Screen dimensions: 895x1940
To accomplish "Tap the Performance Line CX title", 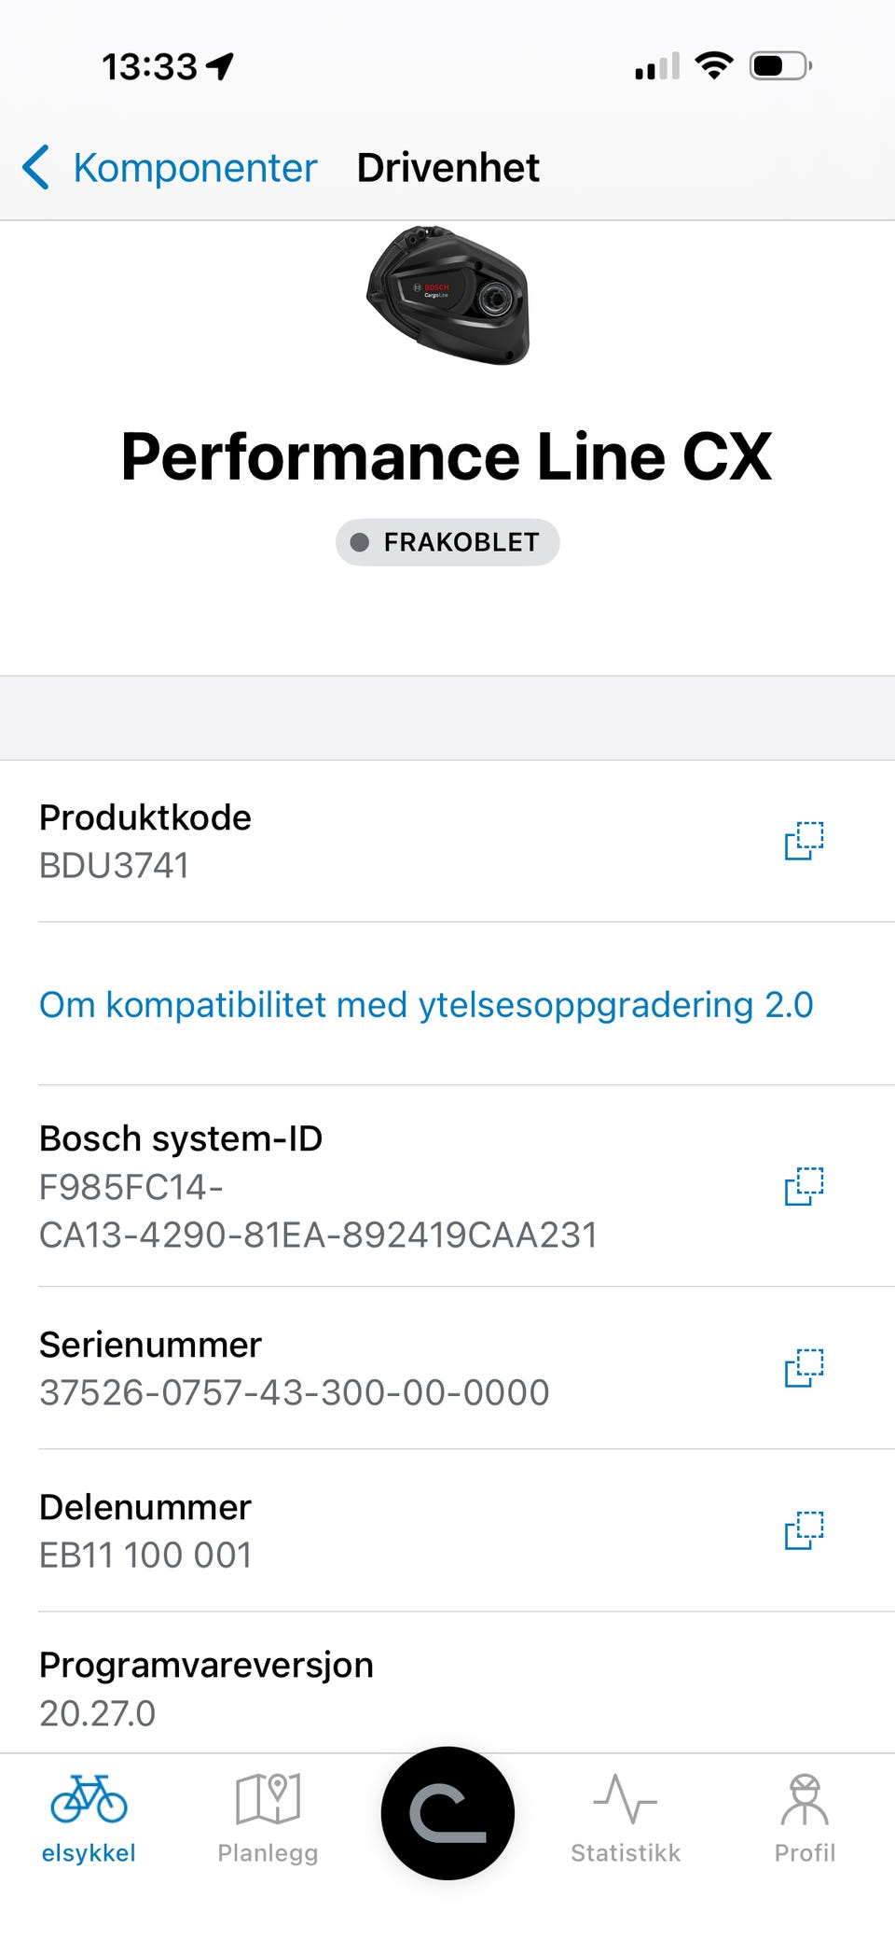I will [x=447, y=456].
